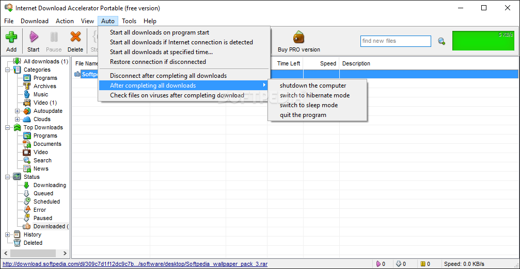Click the Buy PRO version wallet icon

[298, 37]
